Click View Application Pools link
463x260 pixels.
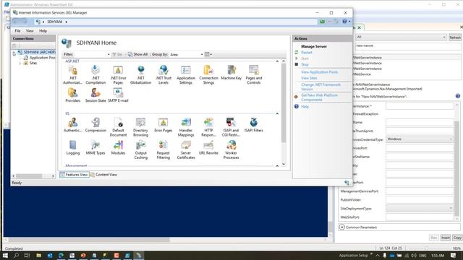320,72
